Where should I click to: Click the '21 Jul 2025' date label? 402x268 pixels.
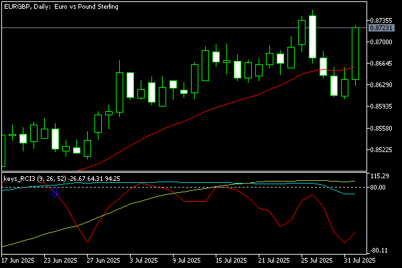coord(274,261)
